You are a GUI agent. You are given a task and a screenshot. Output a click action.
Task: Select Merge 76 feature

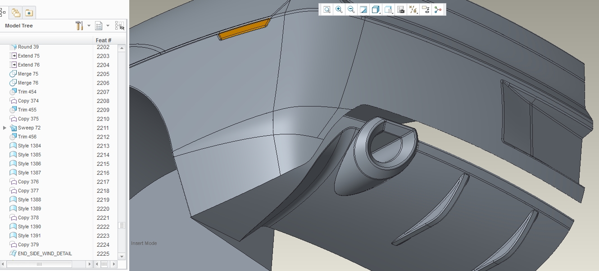28,83
